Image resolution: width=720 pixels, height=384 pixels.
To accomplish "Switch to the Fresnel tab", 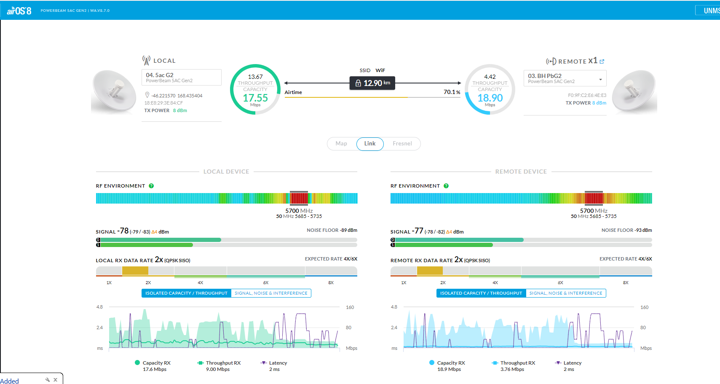I will coord(402,144).
